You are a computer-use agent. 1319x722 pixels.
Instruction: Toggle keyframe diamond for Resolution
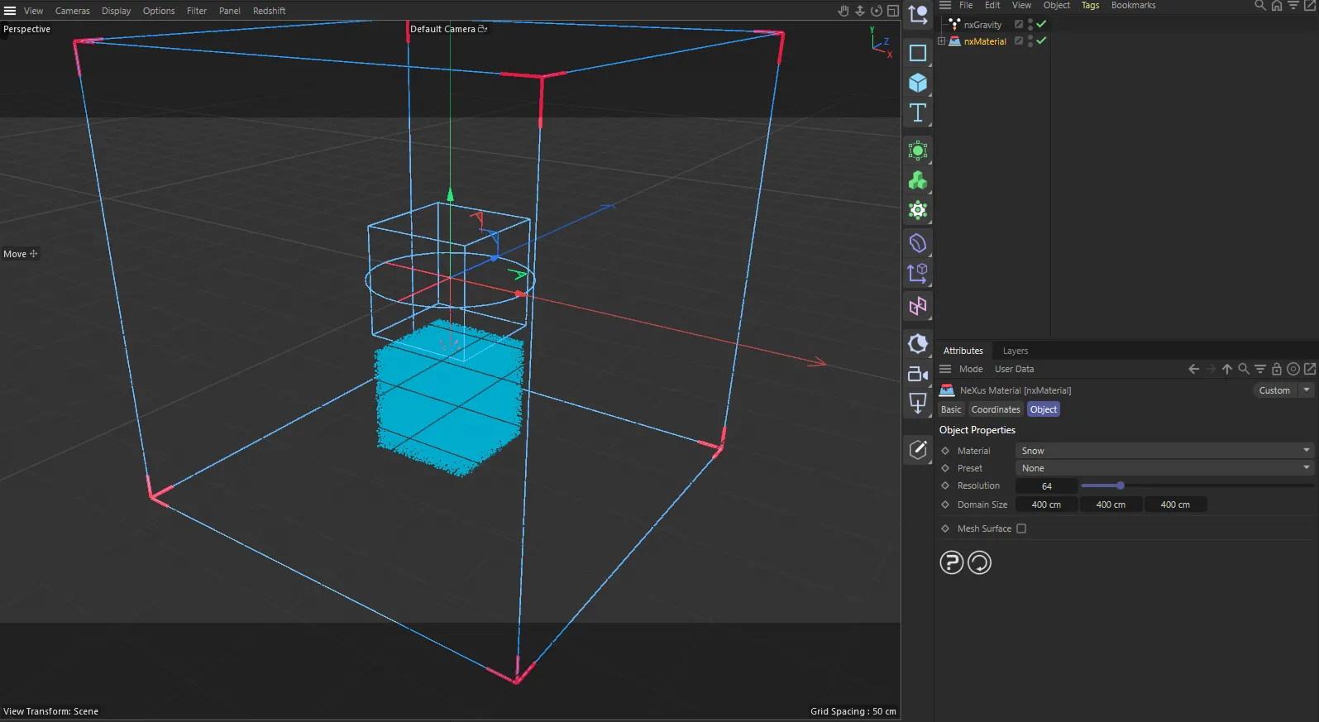click(x=945, y=485)
